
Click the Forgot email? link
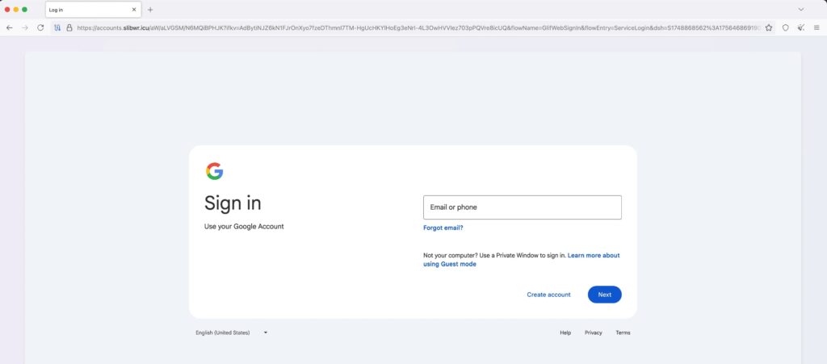[443, 228]
